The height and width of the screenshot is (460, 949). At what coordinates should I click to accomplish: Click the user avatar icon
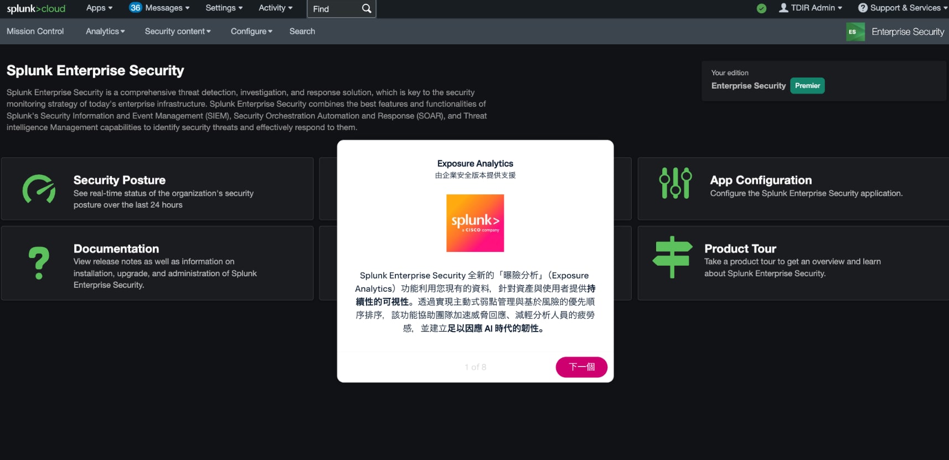pos(783,8)
